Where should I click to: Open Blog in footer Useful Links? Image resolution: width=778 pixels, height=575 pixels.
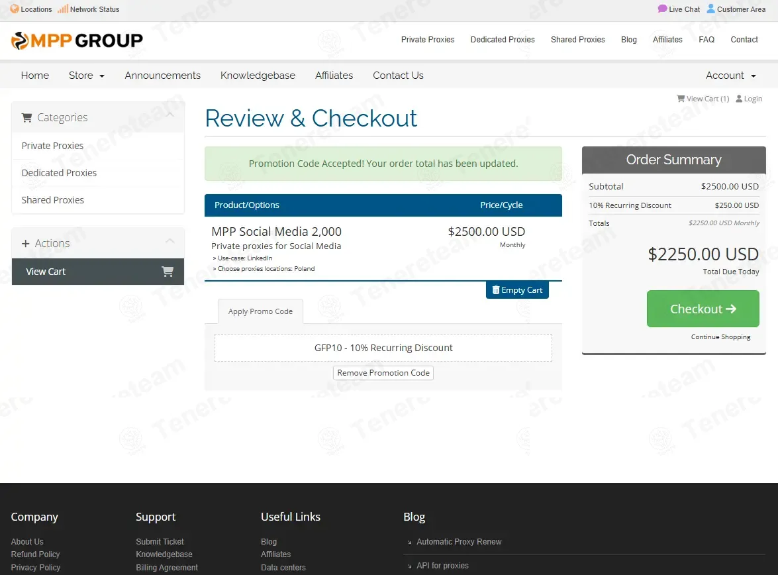269,541
